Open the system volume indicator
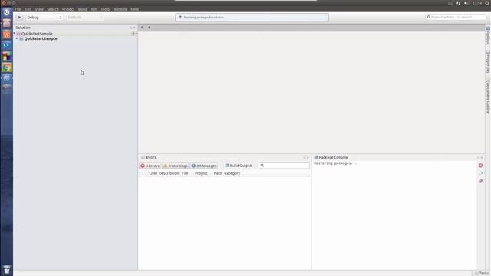 pos(466,3)
